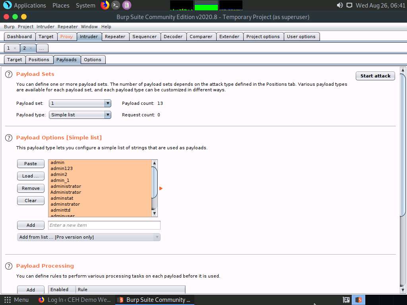
Task: Open the help icon beside Payload Sets
Action: pos(9,74)
